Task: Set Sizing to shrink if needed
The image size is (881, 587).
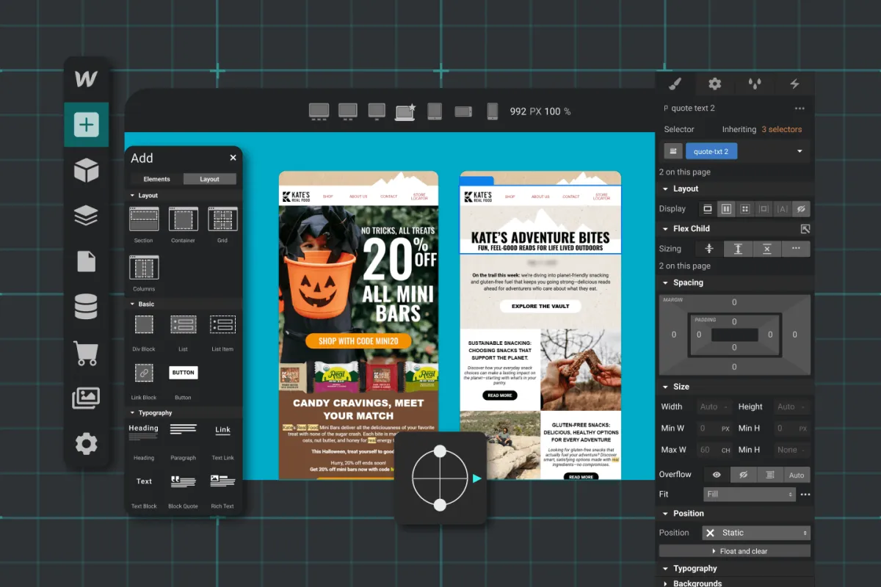Action: pos(709,249)
